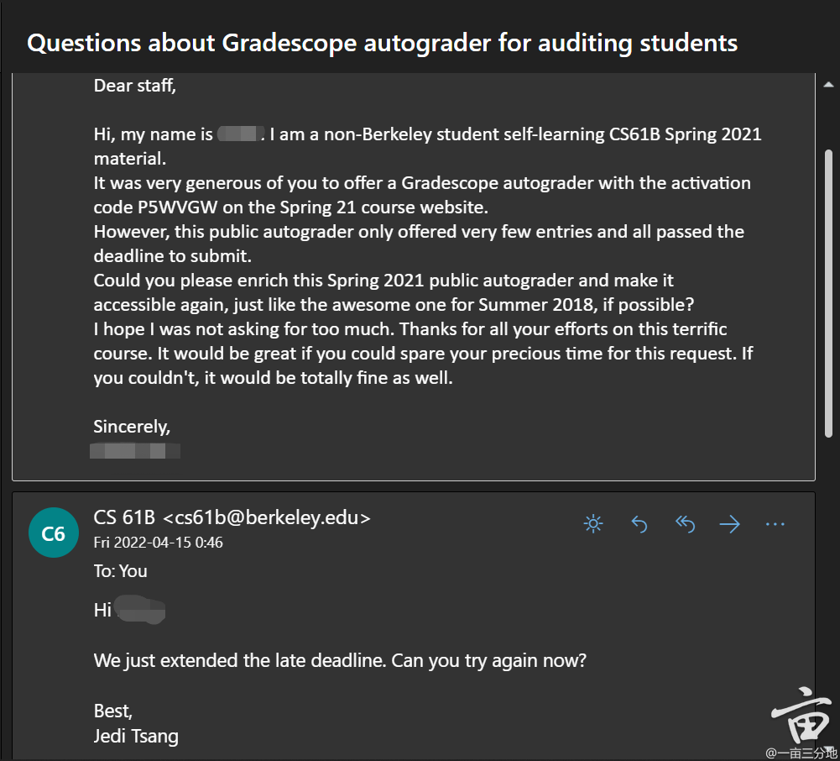This screenshot has height=761, width=840.
Task: Open more actions via the ellipsis icon
Action: point(775,523)
